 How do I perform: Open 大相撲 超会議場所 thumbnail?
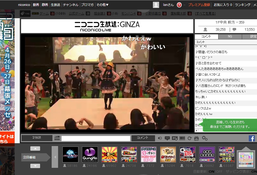[x=207, y=155]
